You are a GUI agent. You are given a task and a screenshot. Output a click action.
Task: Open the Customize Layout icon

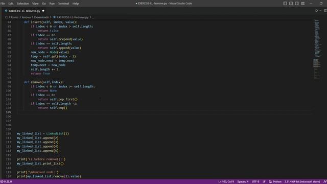coord(303,4)
